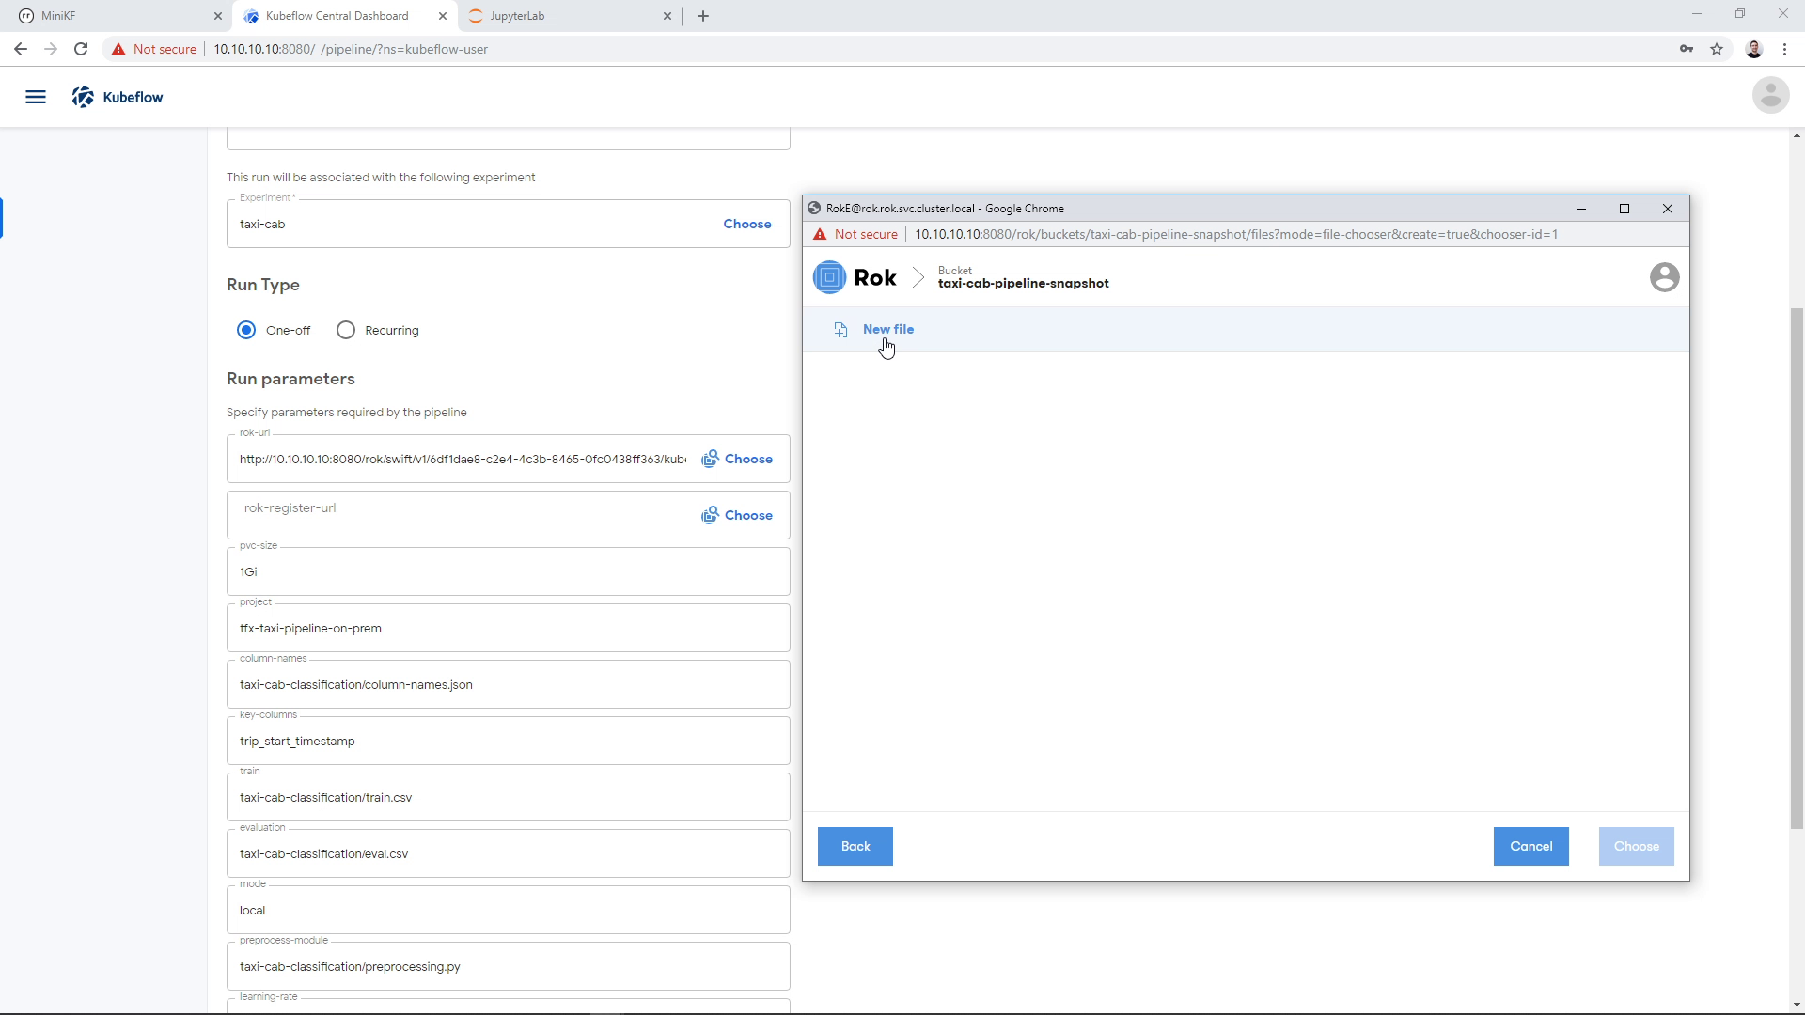The height and width of the screenshot is (1015, 1805).
Task: Focus the preprocess-module input field
Action: (508, 966)
